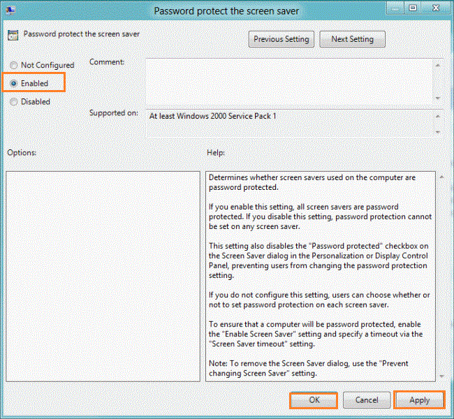Click Help panel scroll down arrow
The width and height of the screenshot is (454, 419).
pyautogui.click(x=441, y=376)
